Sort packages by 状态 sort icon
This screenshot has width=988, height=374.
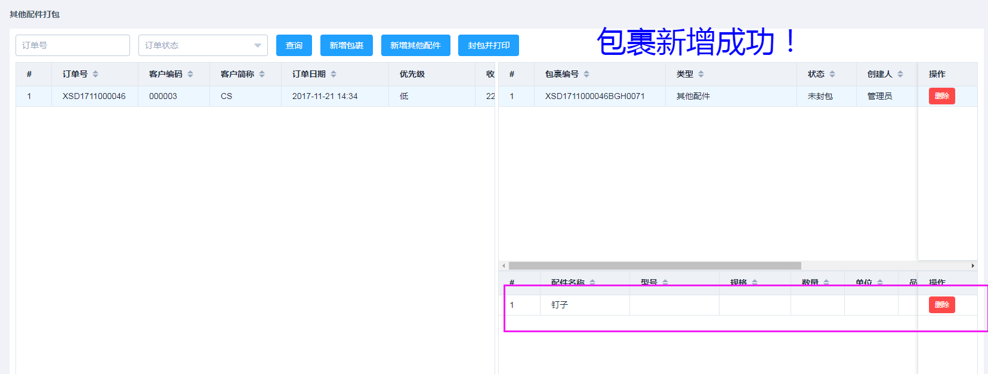click(x=832, y=74)
